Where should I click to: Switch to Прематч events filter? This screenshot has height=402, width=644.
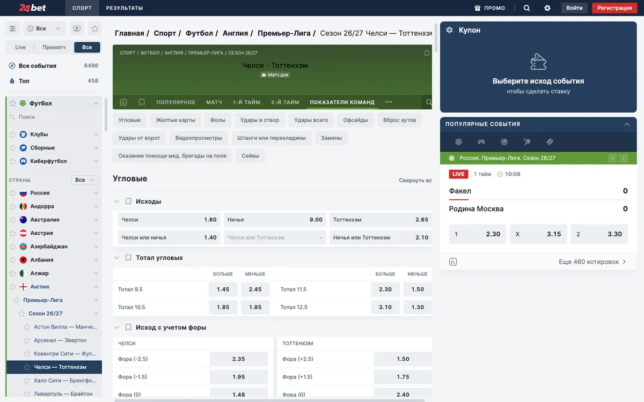(x=54, y=47)
